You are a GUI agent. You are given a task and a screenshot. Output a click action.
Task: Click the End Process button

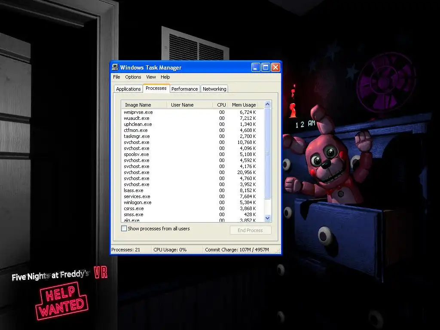[x=251, y=230]
